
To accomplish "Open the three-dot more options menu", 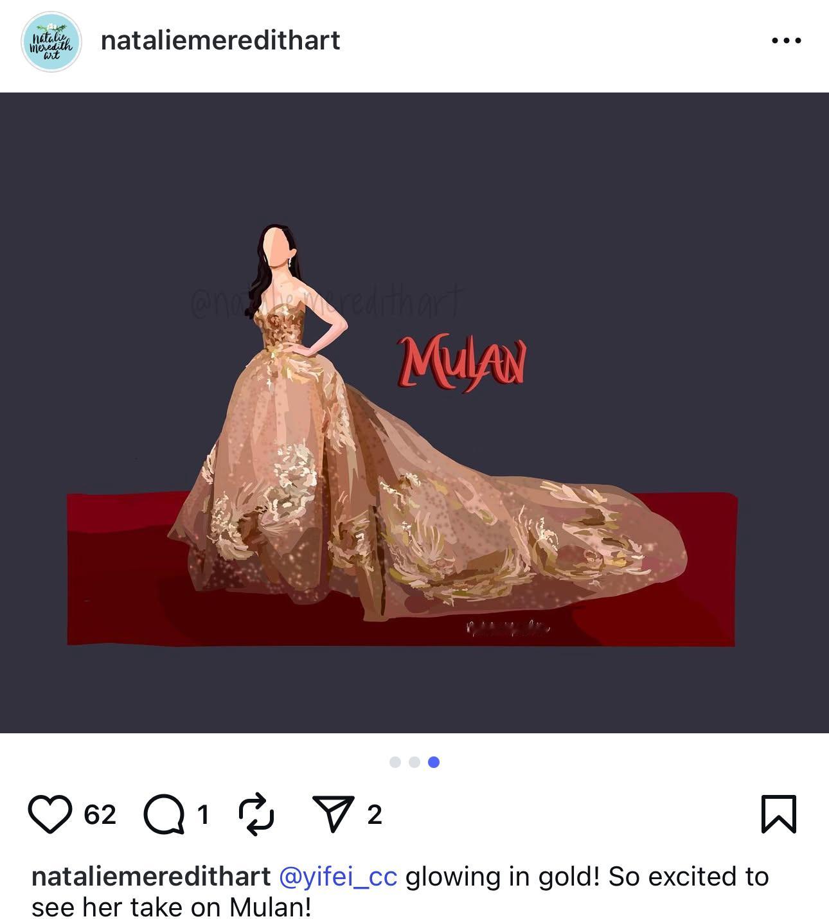I will coord(786,40).
